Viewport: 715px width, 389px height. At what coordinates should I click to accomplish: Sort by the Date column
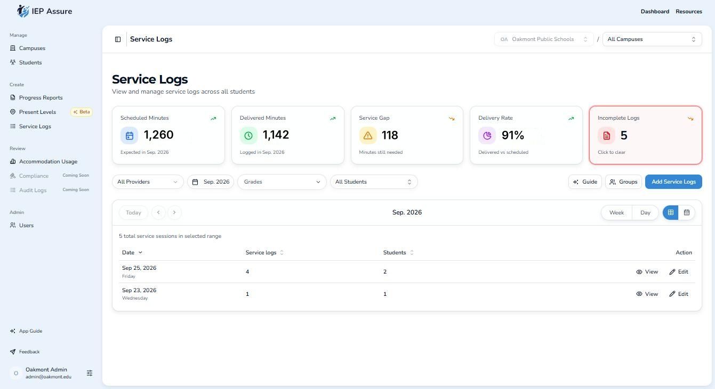(132, 253)
